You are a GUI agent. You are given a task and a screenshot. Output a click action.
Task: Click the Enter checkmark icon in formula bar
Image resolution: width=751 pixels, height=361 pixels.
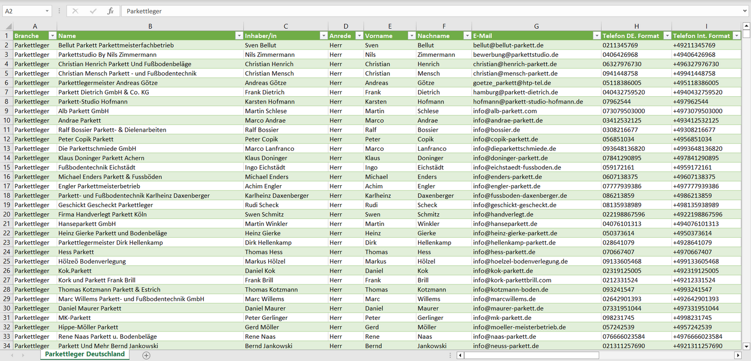click(x=93, y=11)
